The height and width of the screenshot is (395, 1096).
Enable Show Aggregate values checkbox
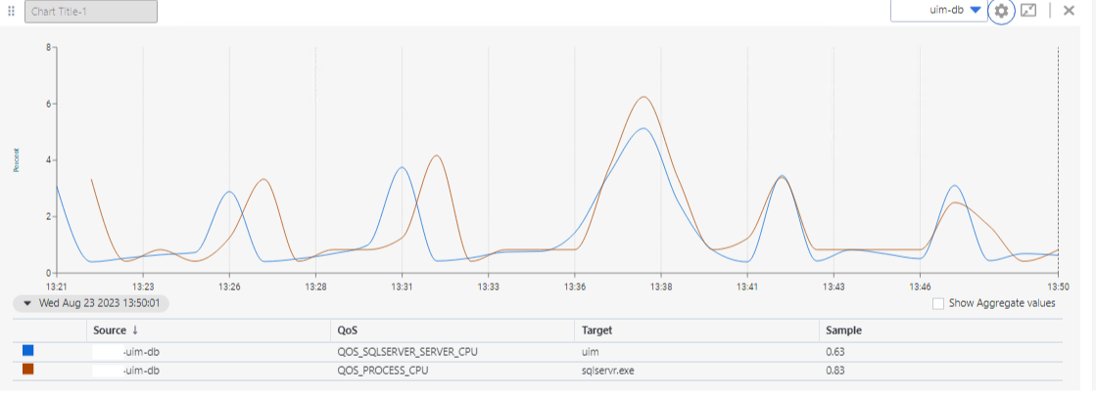coord(938,303)
